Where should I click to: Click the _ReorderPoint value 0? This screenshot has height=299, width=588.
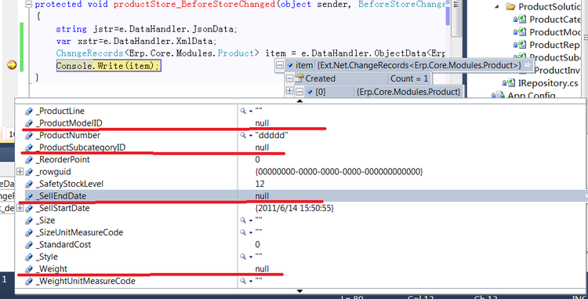click(257, 159)
